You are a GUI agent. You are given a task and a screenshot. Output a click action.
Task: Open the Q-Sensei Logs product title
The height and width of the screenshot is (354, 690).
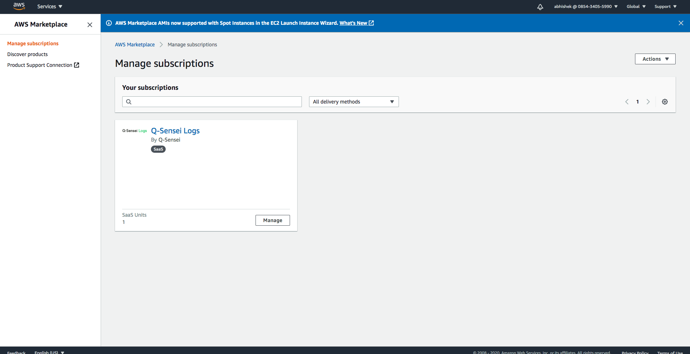[175, 131]
